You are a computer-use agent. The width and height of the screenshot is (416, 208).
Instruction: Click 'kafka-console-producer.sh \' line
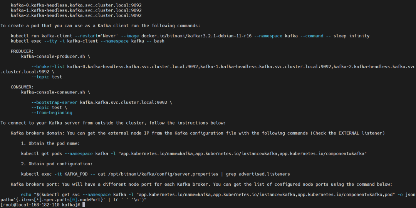point(55,57)
